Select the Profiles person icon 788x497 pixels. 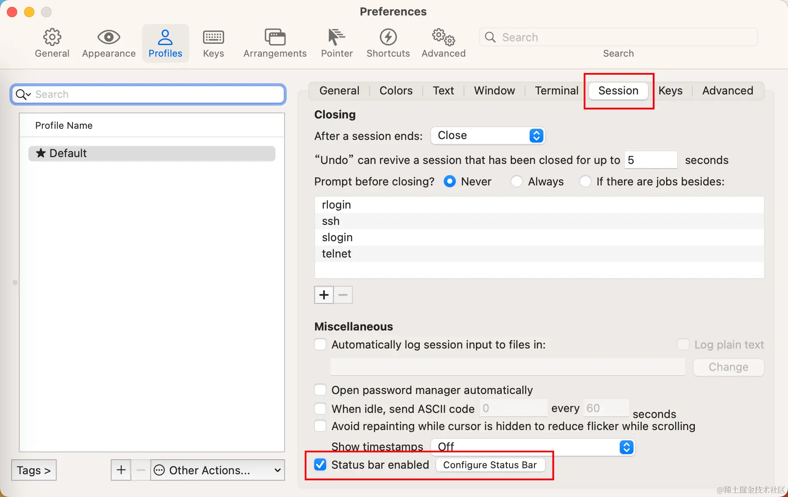[165, 37]
